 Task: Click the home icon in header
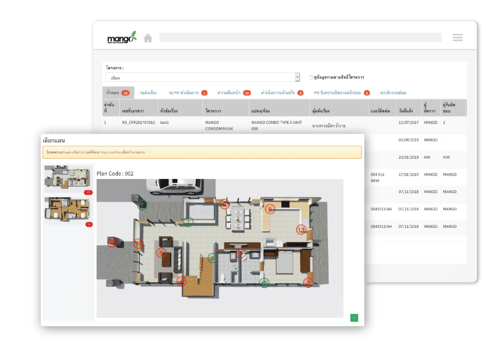148,38
